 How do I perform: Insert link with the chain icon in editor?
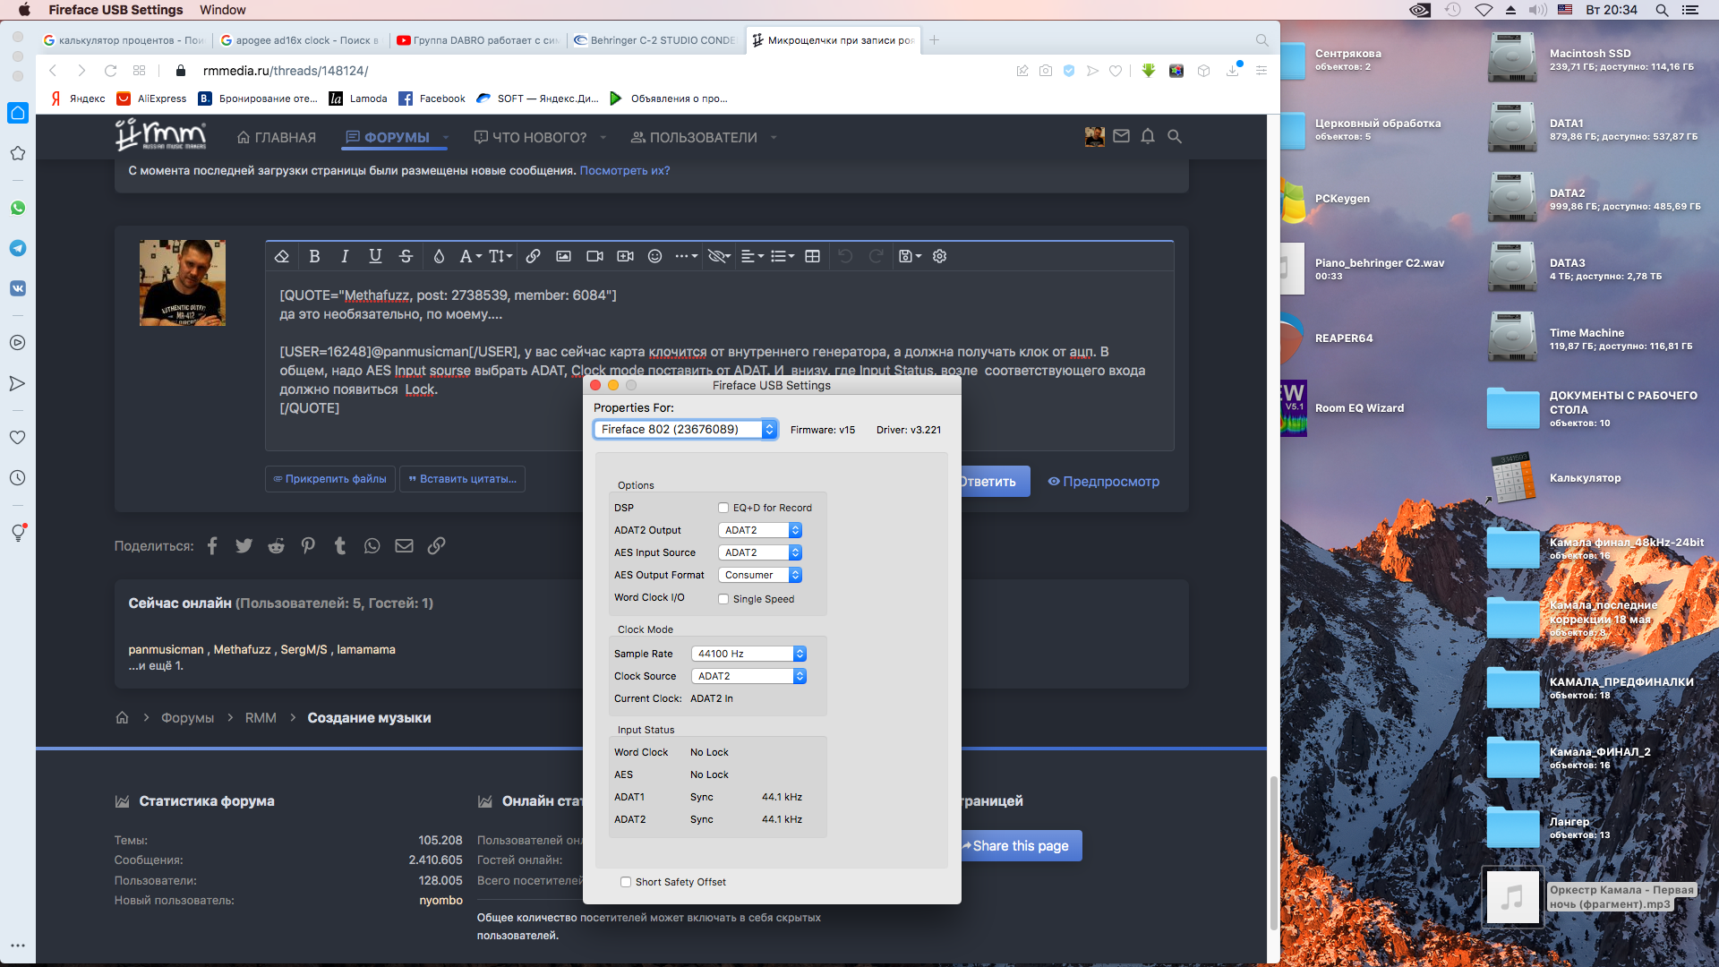533,256
